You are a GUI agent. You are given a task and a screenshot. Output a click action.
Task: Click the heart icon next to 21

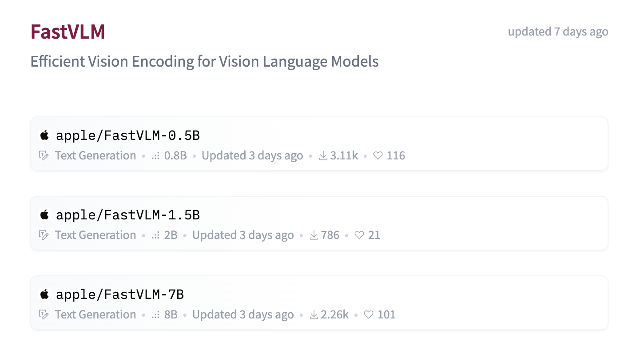(359, 235)
